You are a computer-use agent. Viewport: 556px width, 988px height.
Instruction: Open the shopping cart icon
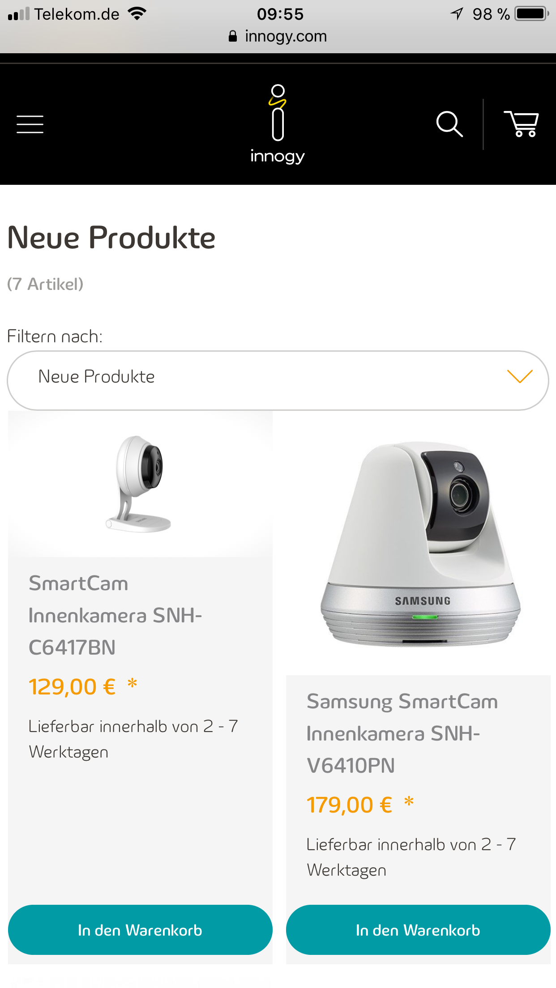[x=521, y=123]
